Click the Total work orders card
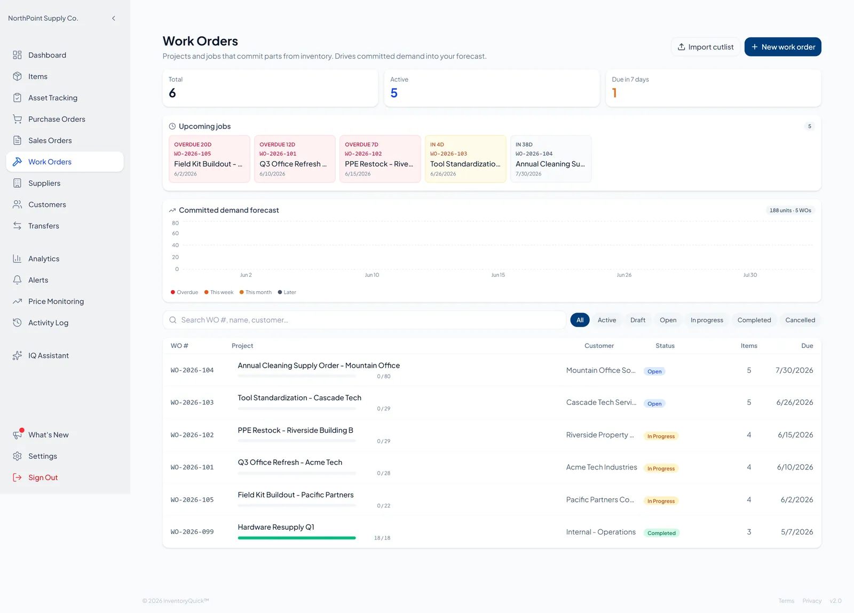 pos(270,88)
